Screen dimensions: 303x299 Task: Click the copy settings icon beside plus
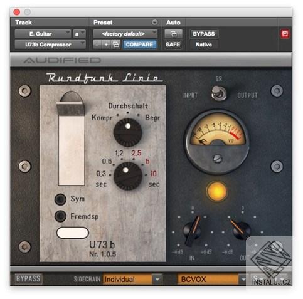pos(116,45)
